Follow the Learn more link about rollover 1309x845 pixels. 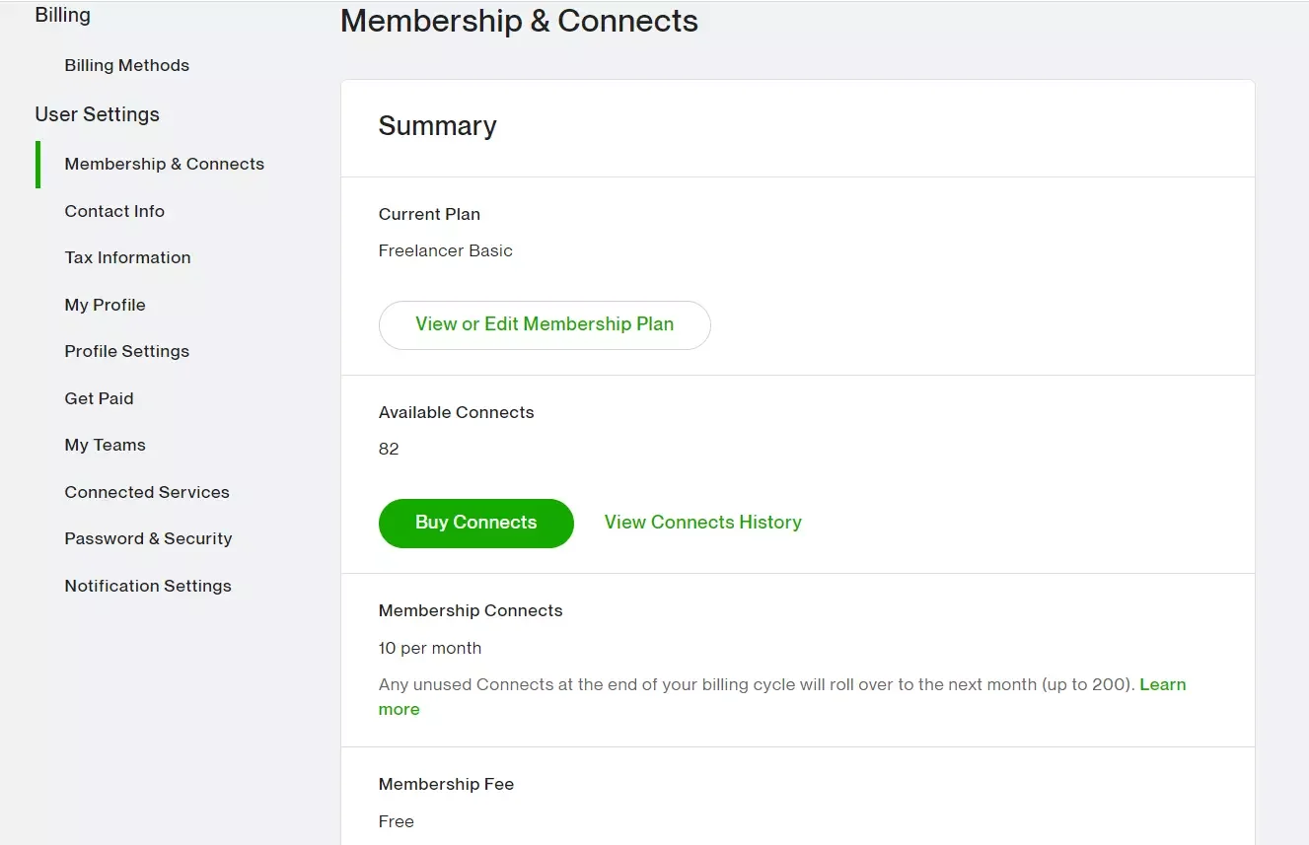(x=1162, y=685)
